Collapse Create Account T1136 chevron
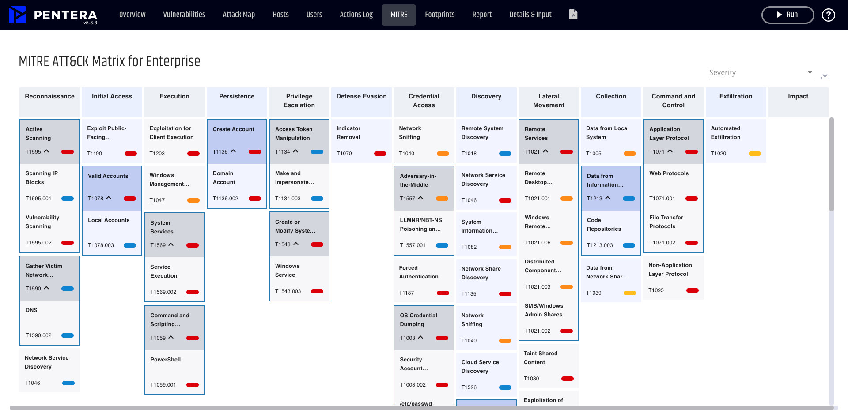 point(233,151)
